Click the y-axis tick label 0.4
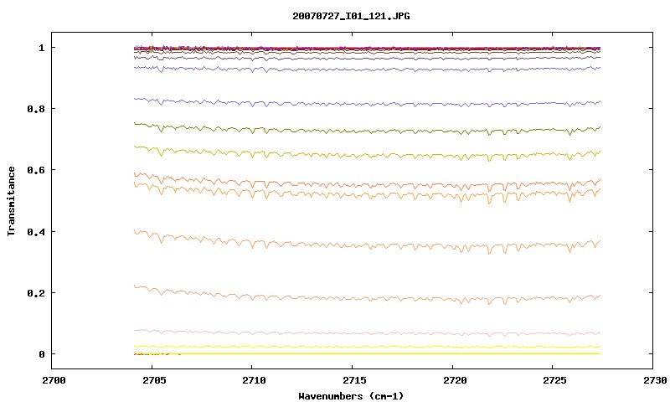 pos(36,231)
